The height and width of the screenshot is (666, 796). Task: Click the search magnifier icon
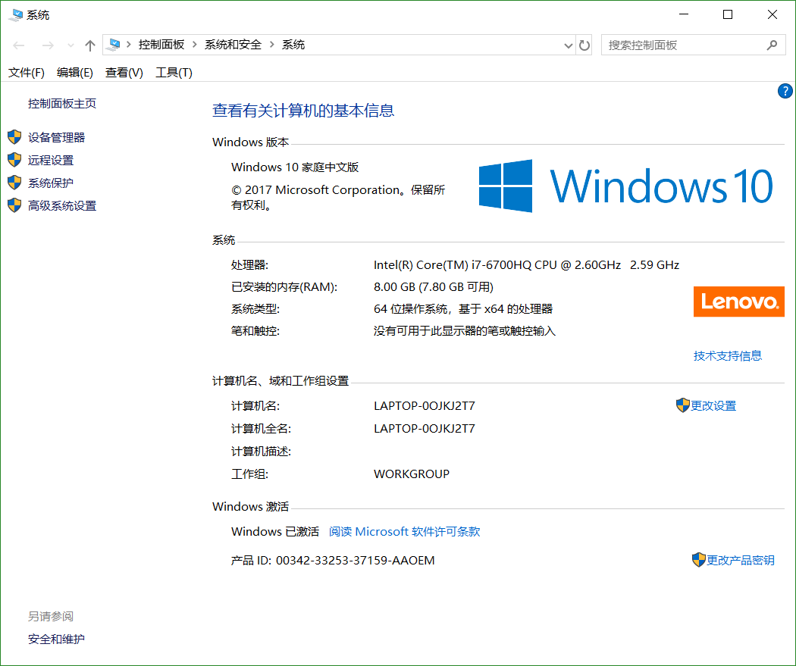coord(772,45)
